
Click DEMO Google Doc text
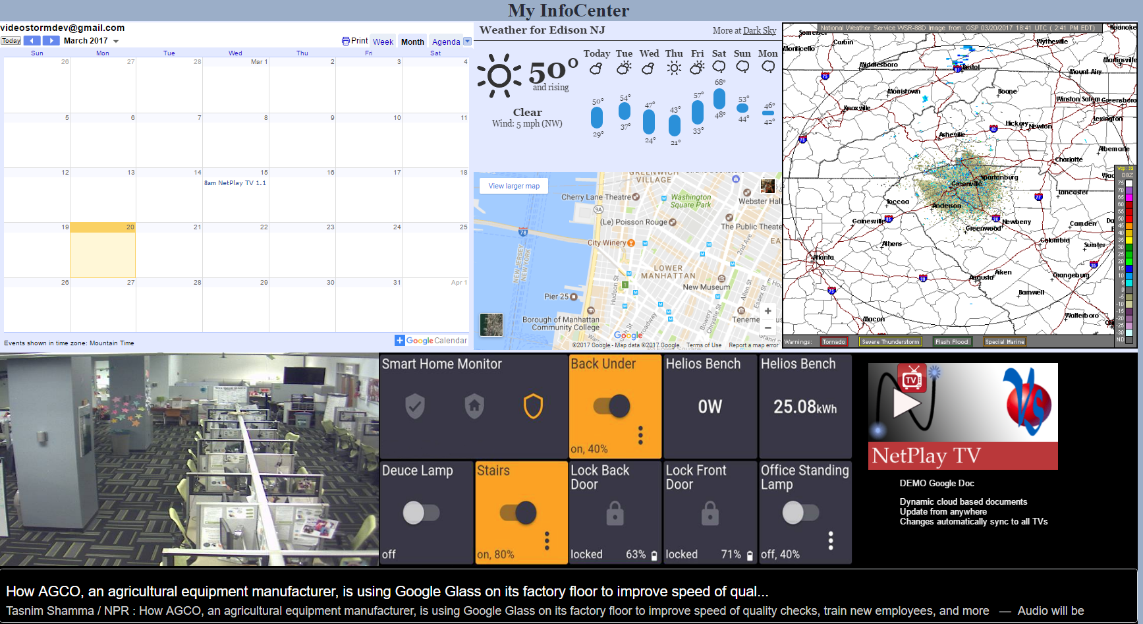937,483
